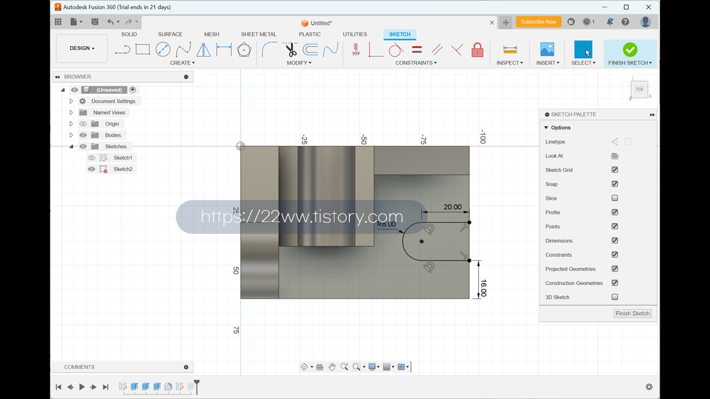Screen dimensions: 710x399
Task: Play the timeline history
Action: (82, 387)
